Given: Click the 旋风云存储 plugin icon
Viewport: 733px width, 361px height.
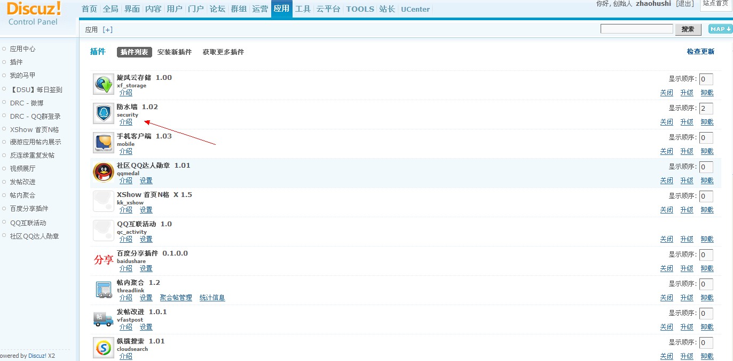Looking at the screenshot, I should (104, 85).
